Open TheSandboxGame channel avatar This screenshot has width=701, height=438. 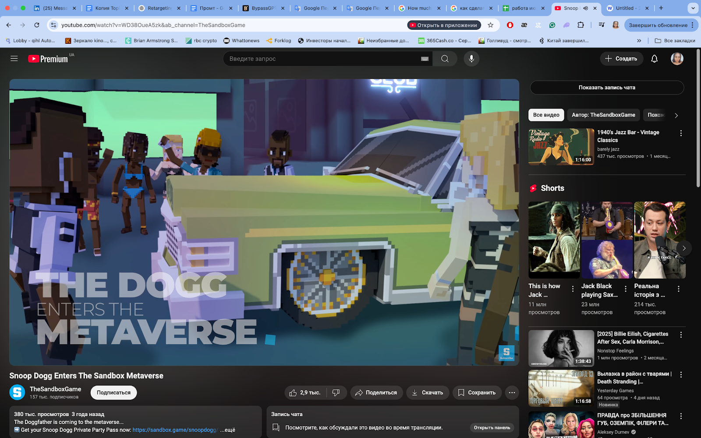click(x=18, y=392)
